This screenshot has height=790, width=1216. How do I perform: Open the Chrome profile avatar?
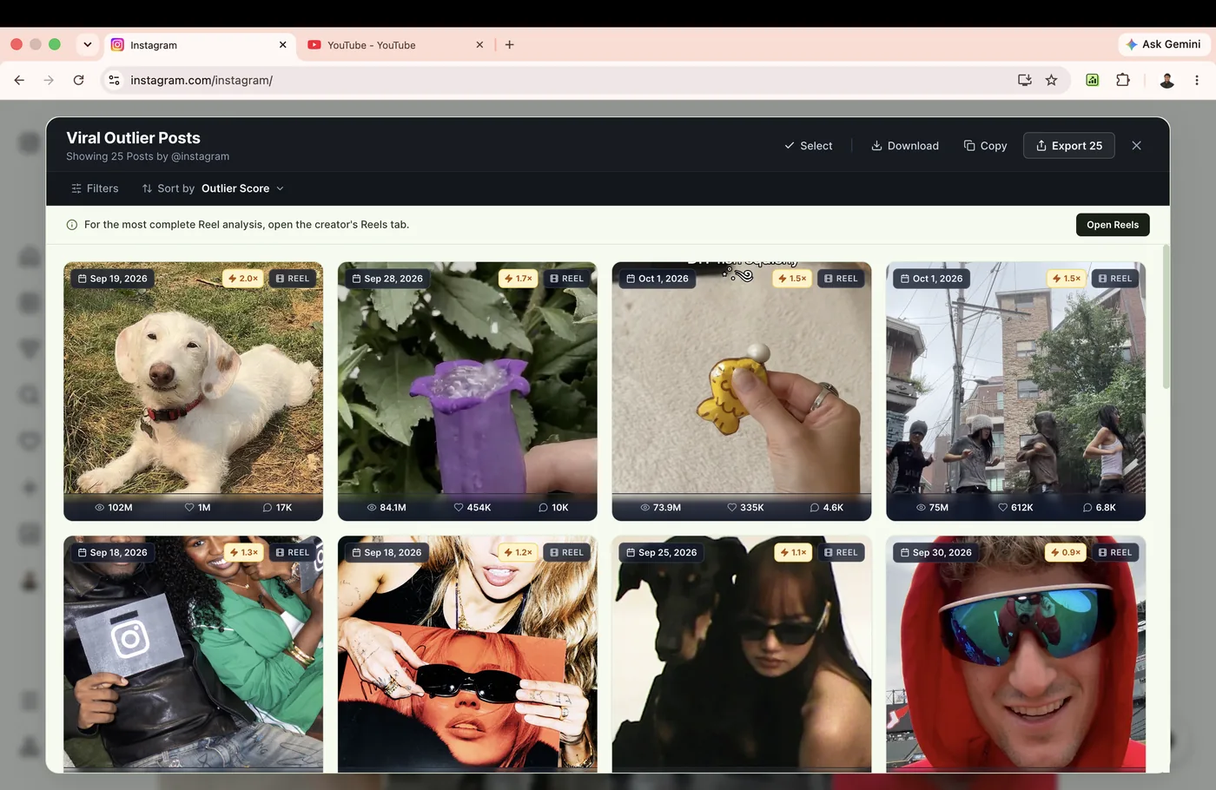pos(1167,80)
